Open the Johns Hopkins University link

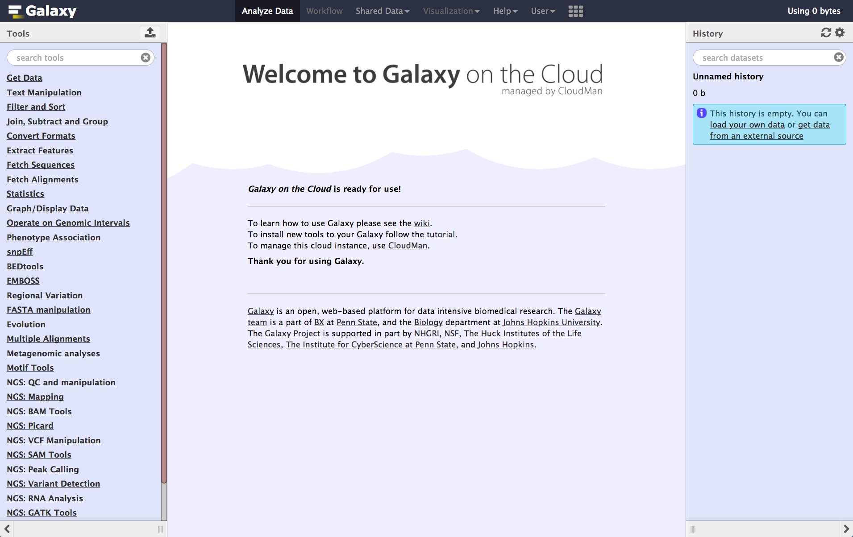[x=551, y=322]
